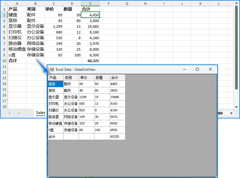Select U盘 cell in DataGridView
Screen dimensions: 240x178
pos(56,130)
